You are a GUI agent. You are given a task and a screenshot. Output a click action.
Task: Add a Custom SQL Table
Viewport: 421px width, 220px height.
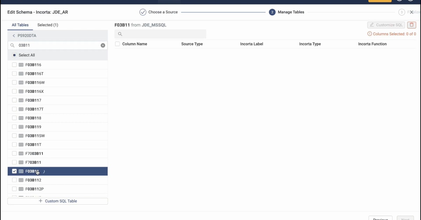[x=58, y=201]
